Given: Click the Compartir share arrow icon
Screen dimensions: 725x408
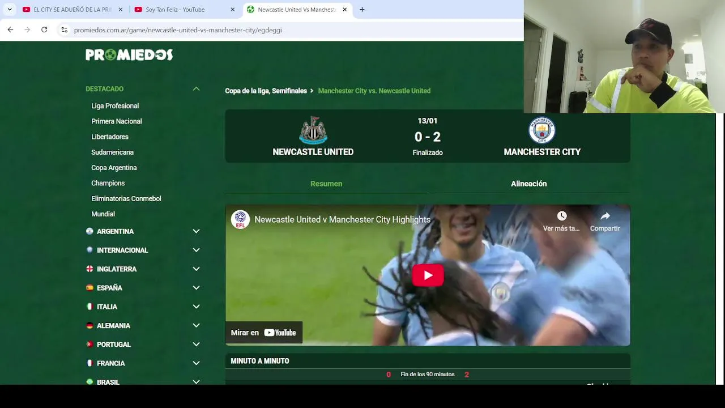Looking at the screenshot, I should [x=605, y=216].
